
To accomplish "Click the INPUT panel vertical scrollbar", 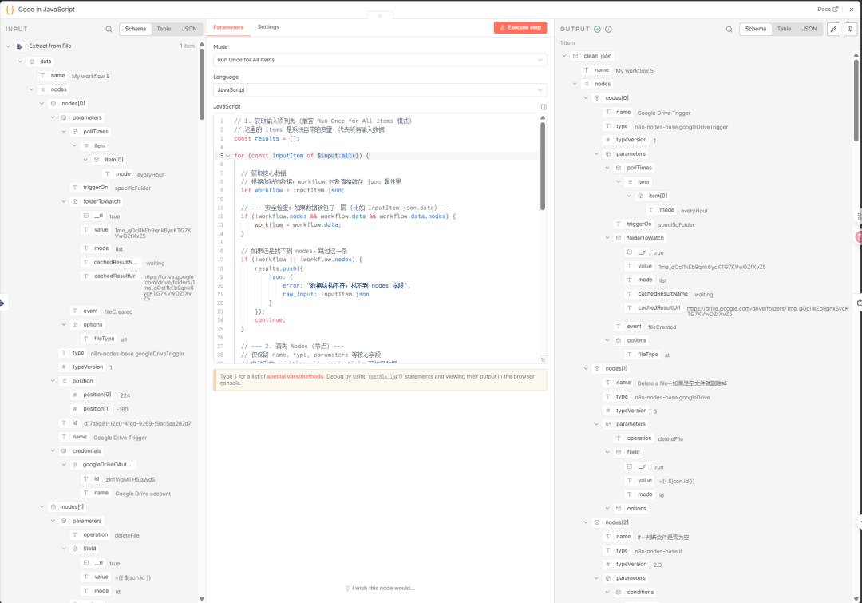I will 201,72.
